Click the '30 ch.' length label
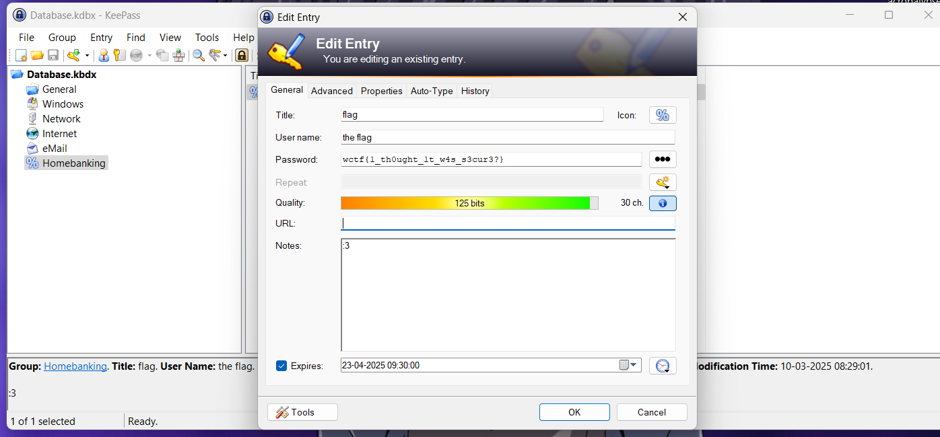The height and width of the screenshot is (437, 940). pos(632,202)
